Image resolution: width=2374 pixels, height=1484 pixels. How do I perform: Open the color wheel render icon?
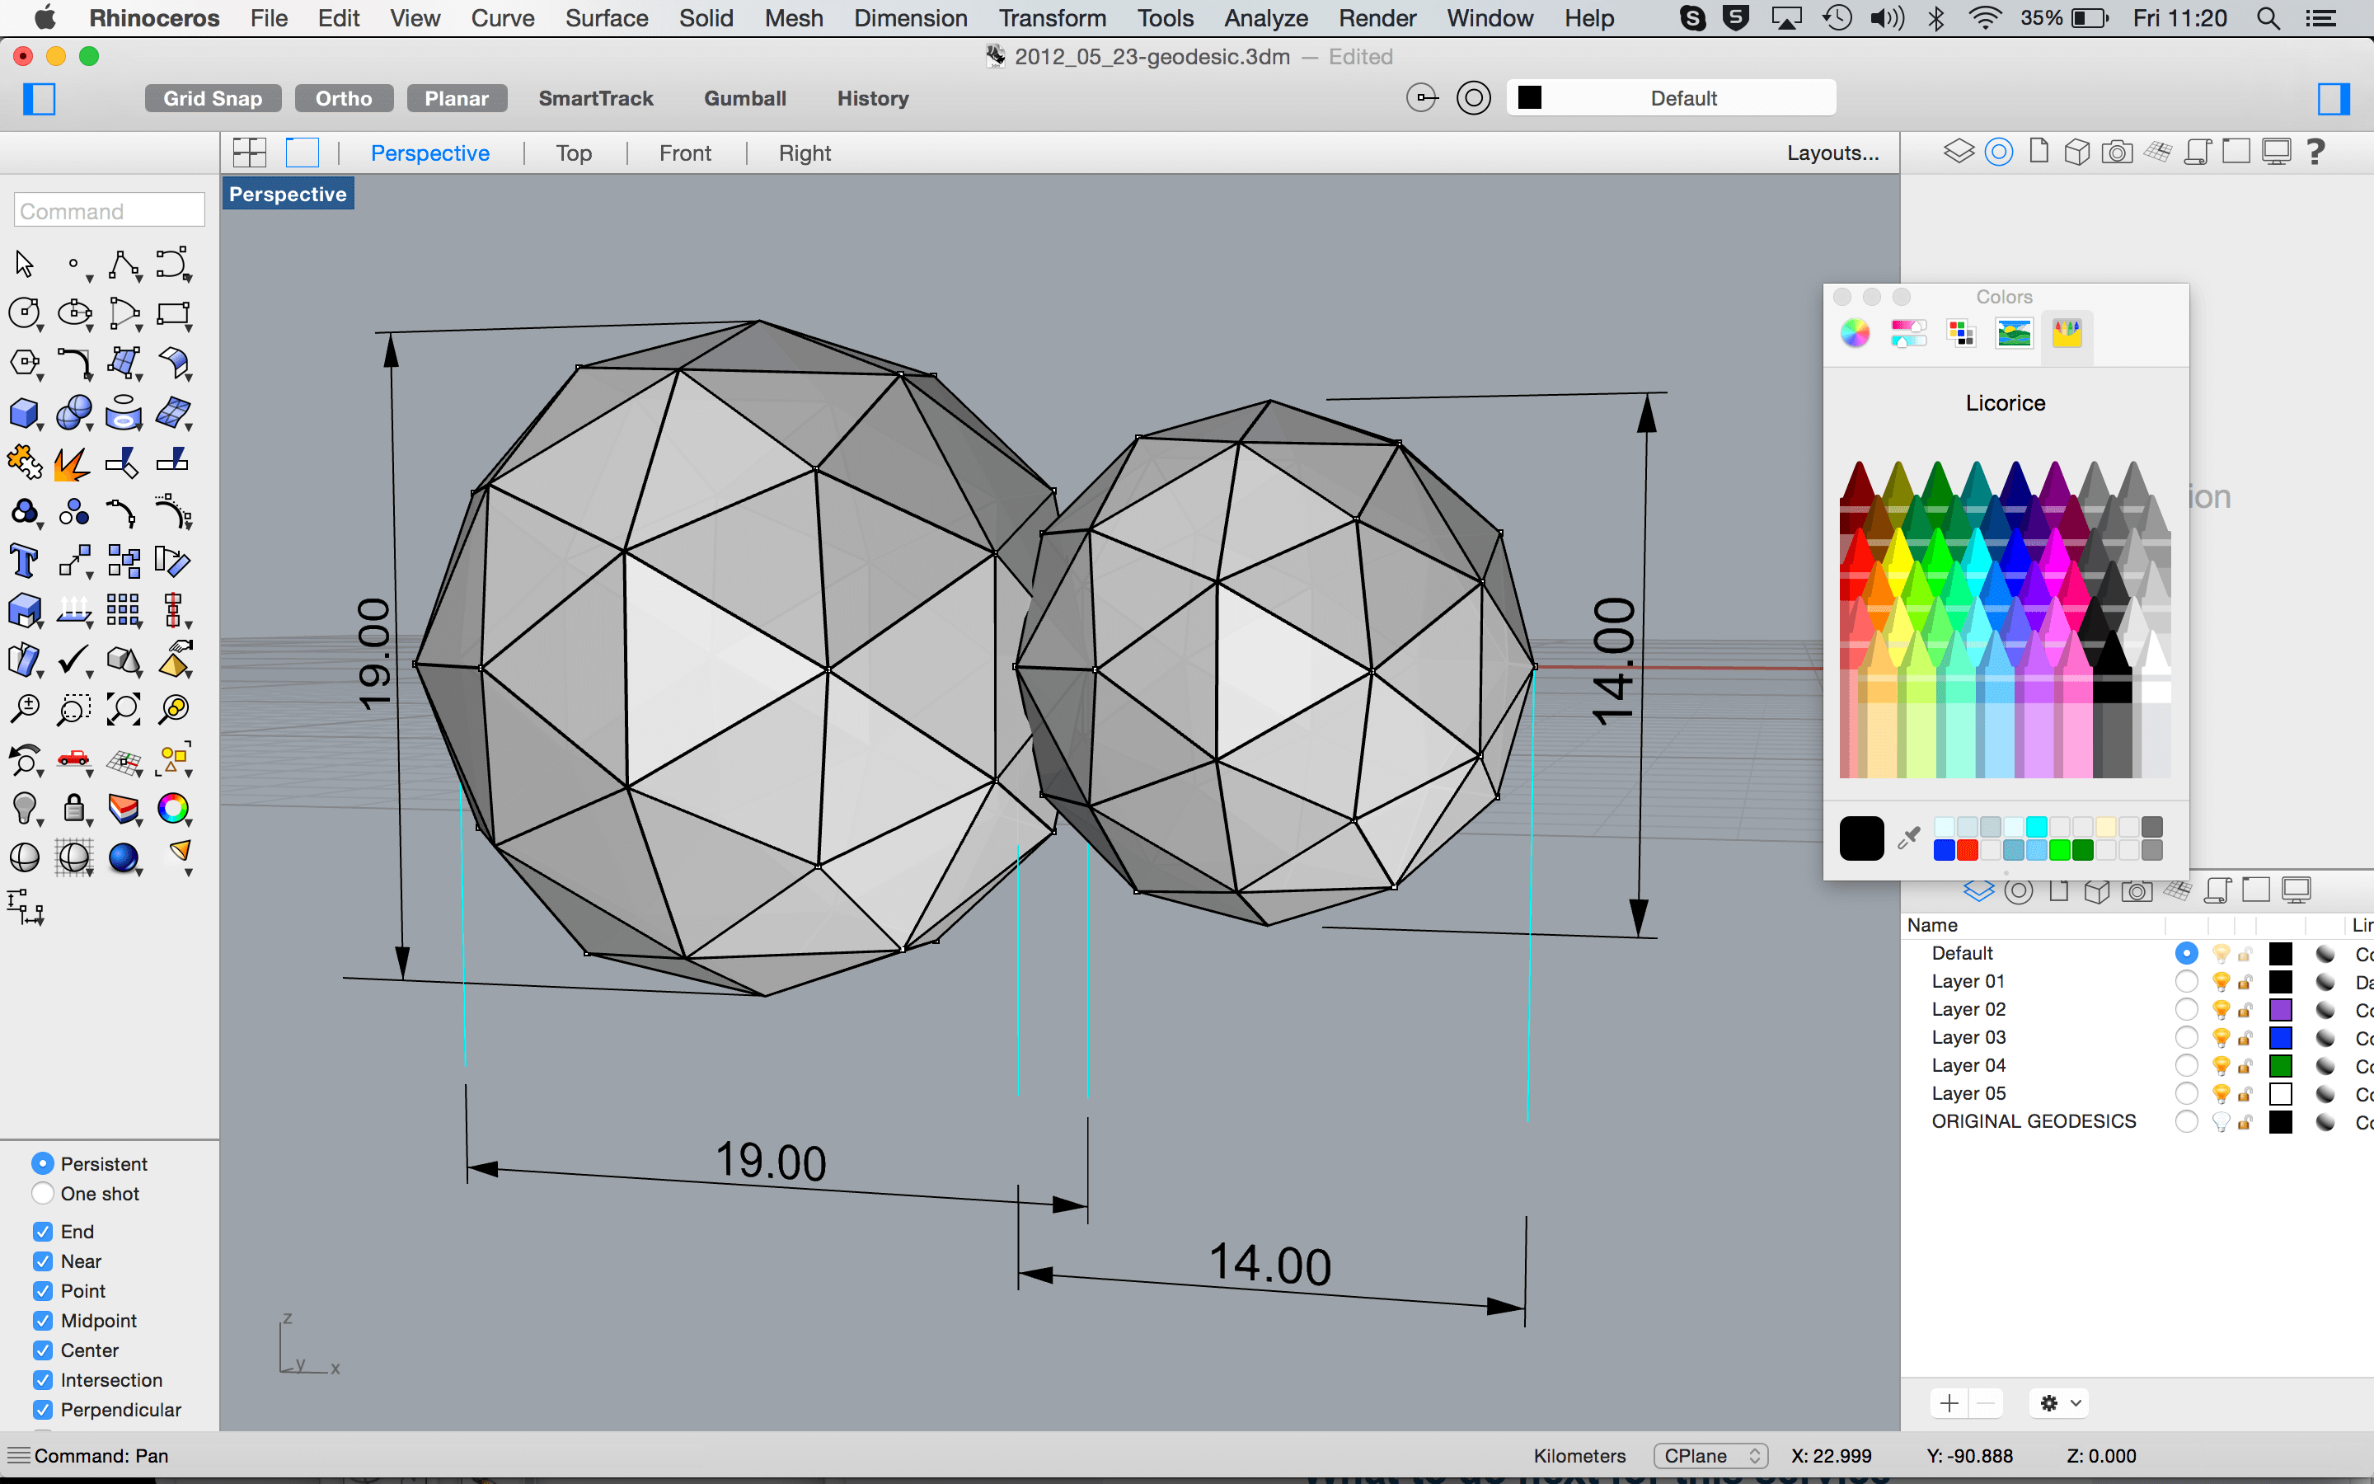pyautogui.click(x=174, y=808)
